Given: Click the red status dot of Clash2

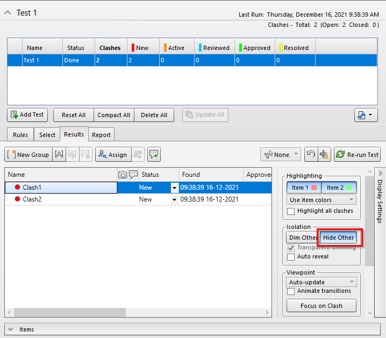Looking at the screenshot, I should 17,199.
